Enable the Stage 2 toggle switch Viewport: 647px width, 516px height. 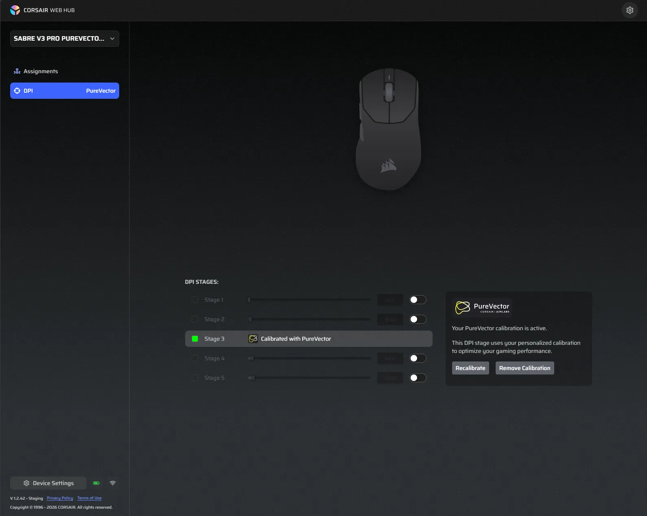pos(418,319)
